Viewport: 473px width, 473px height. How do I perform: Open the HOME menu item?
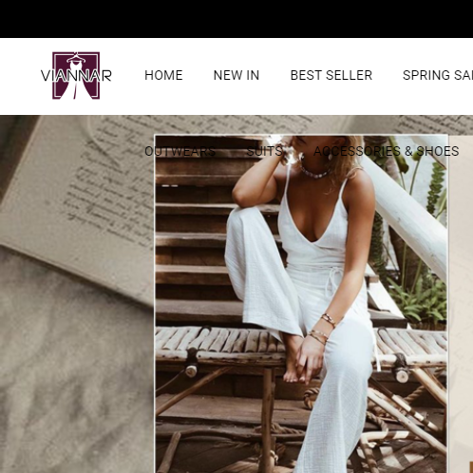point(163,75)
